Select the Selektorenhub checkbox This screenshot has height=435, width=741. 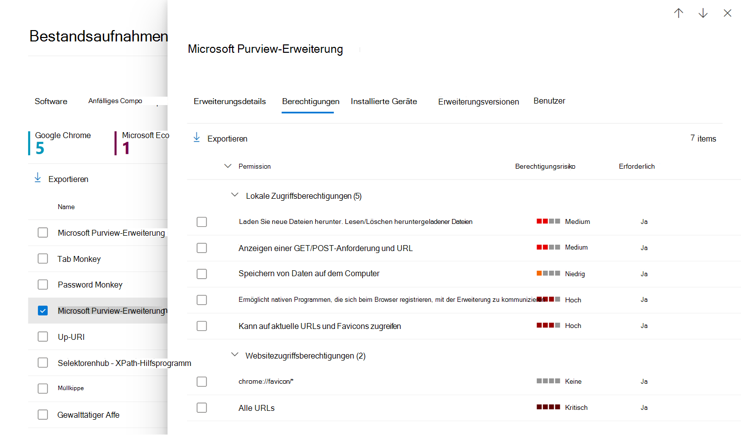tap(43, 363)
